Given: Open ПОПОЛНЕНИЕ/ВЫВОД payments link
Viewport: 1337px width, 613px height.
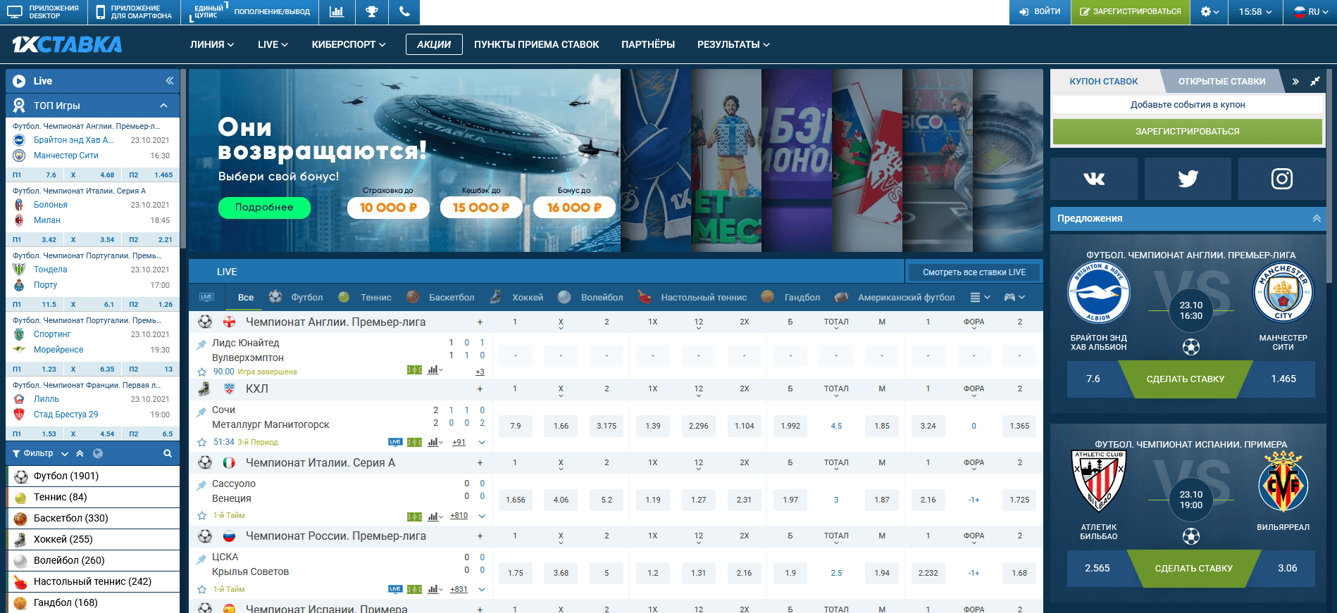Looking at the screenshot, I should coord(272,12).
